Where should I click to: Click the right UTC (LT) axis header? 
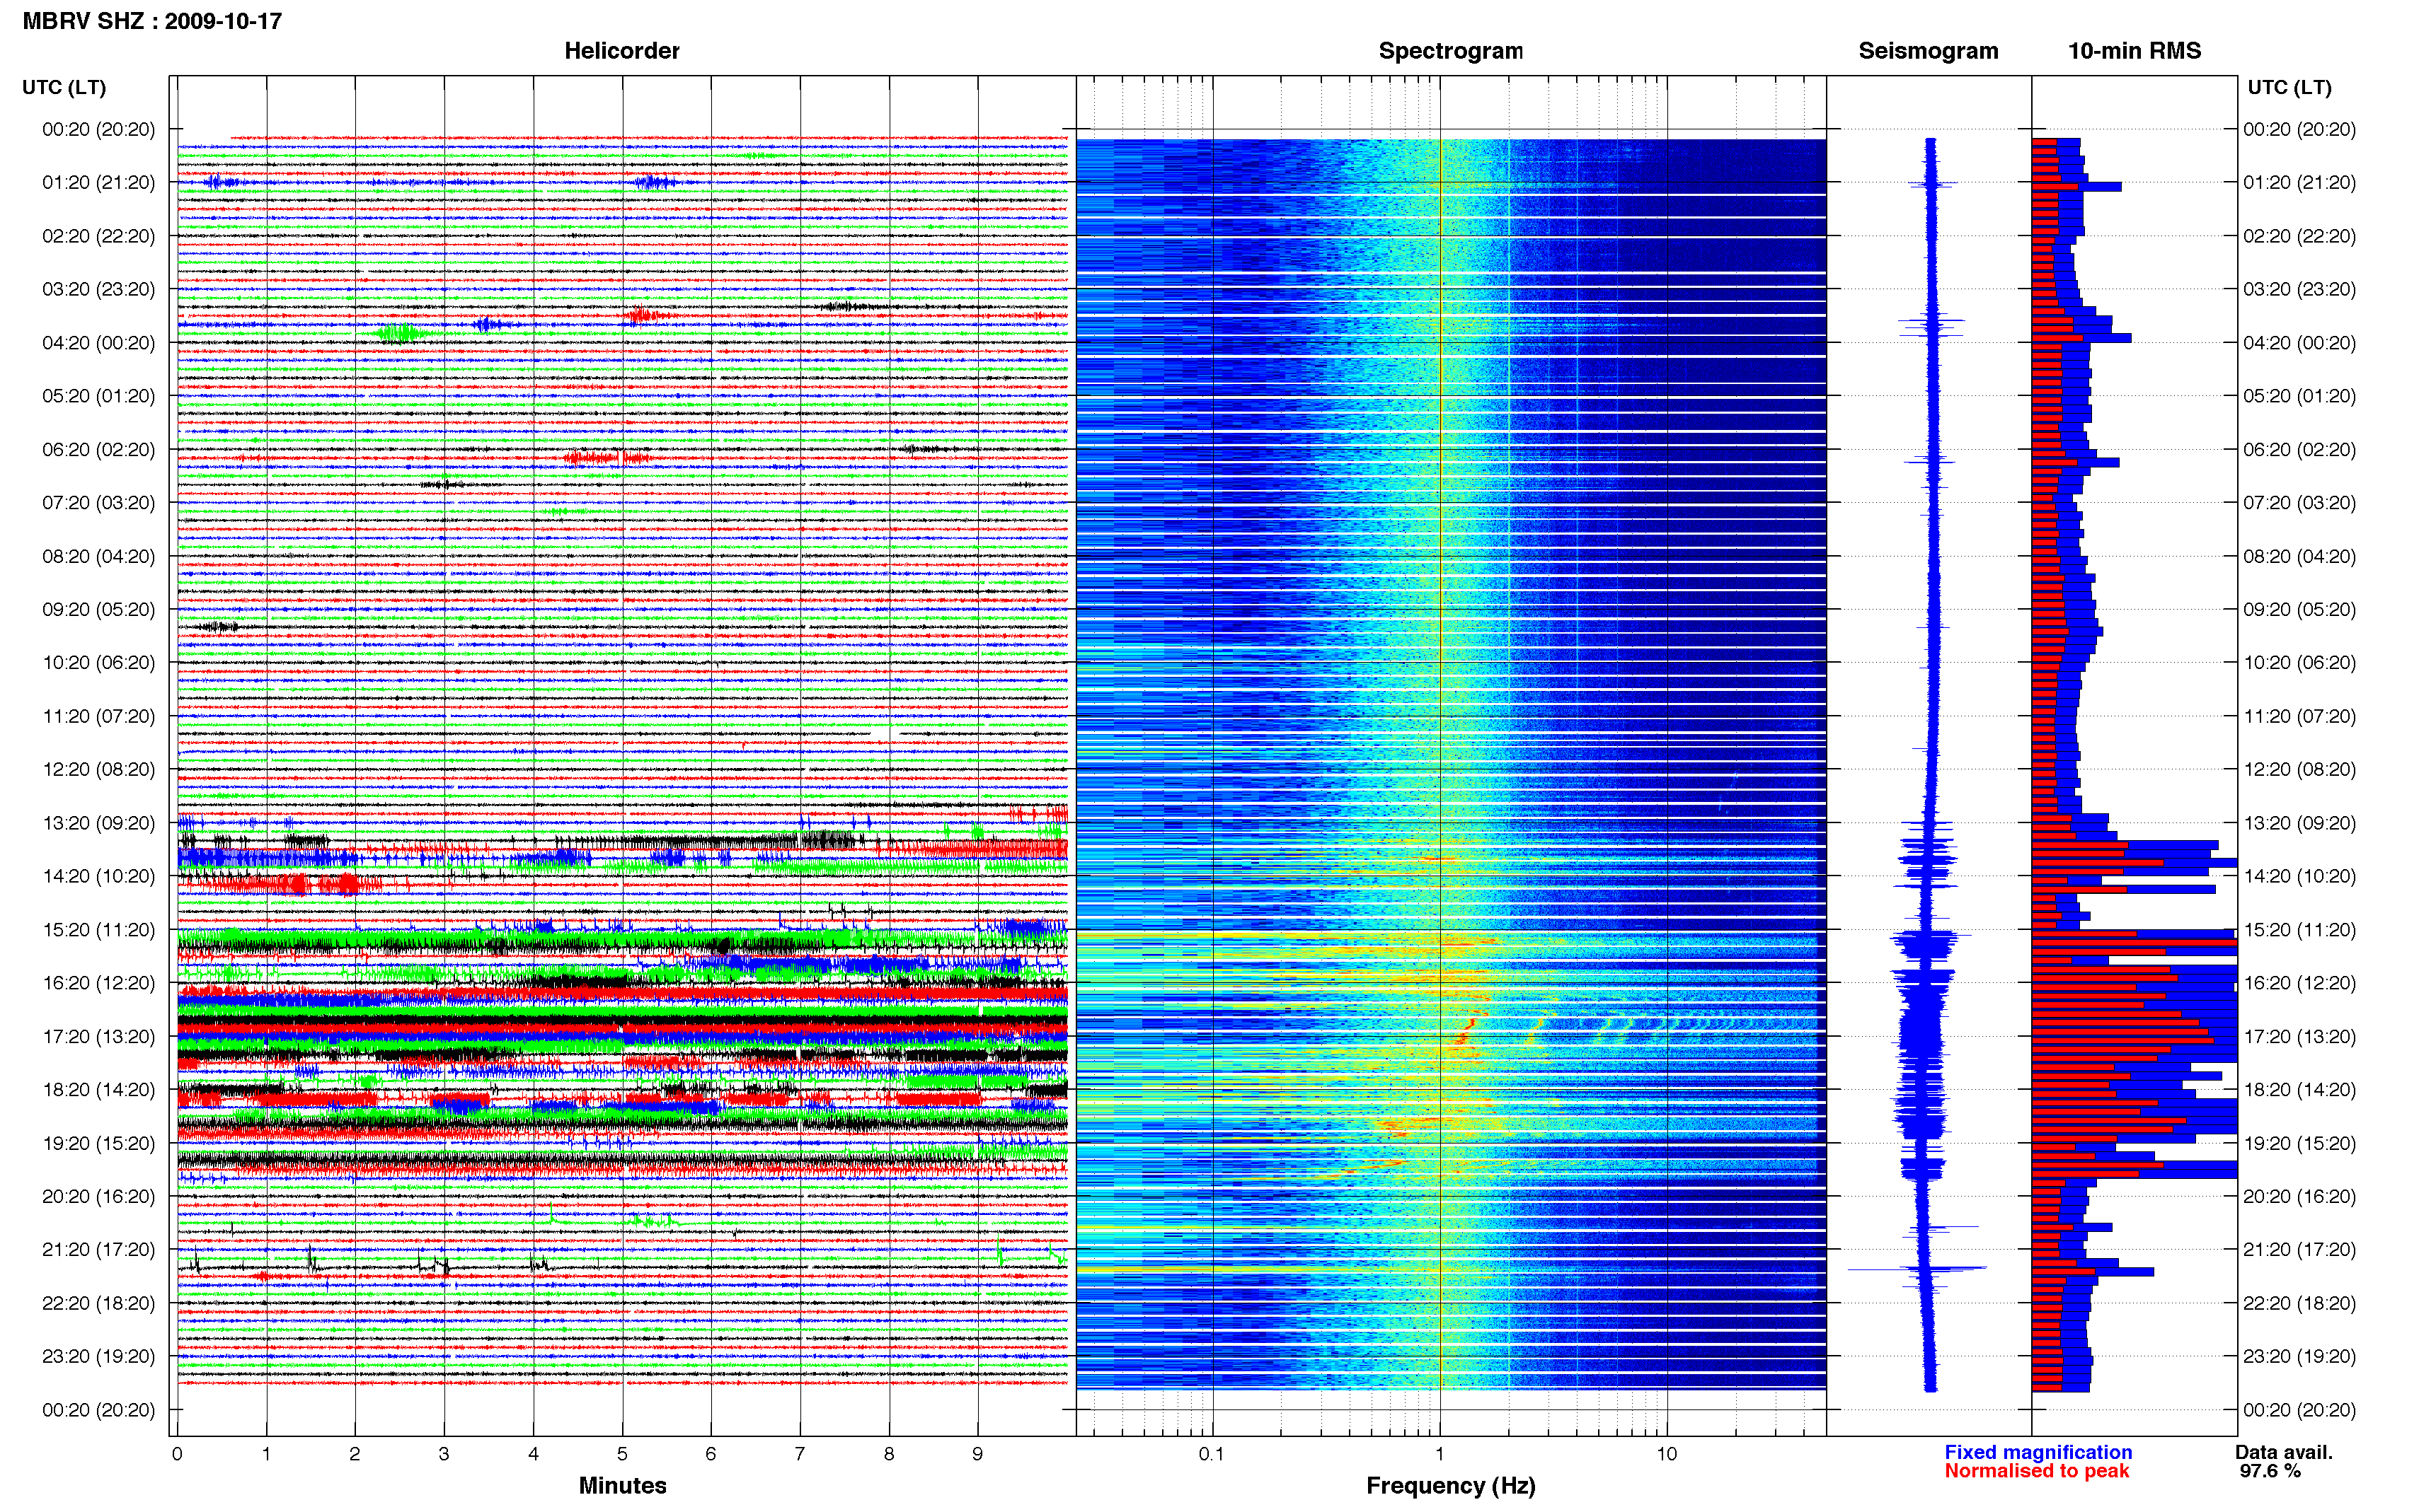[2289, 87]
